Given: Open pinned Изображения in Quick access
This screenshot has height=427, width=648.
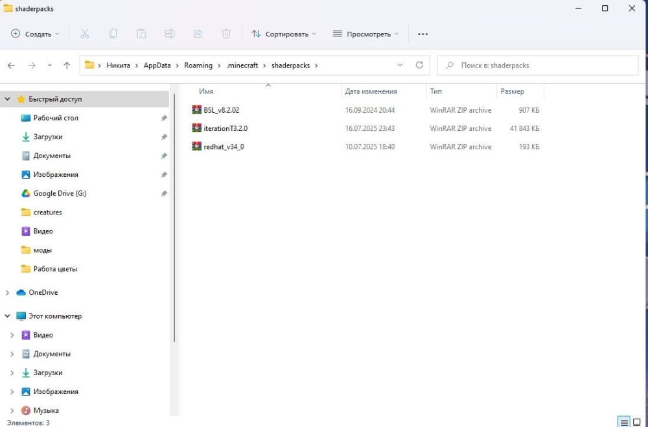Looking at the screenshot, I should (x=56, y=174).
